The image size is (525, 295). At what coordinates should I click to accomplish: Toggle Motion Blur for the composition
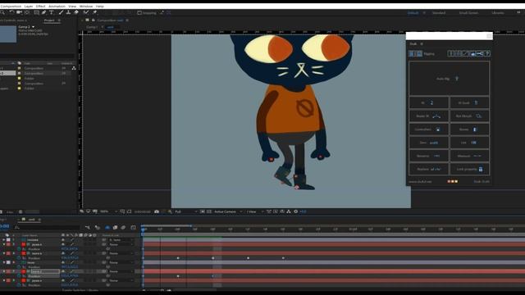point(123,228)
